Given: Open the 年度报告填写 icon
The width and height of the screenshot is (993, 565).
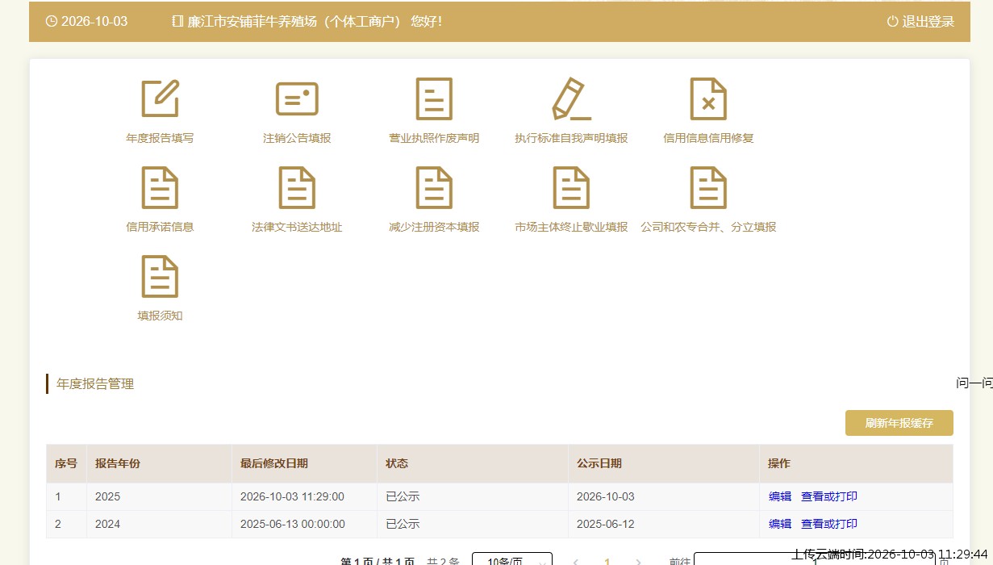Looking at the screenshot, I should click(160, 99).
